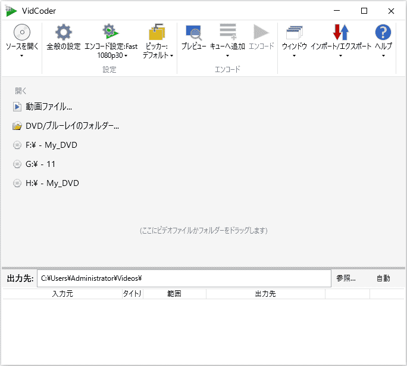The width and height of the screenshot is (407, 366).
Task: Expand the ヘルプ dropdown arrow
Action: [383, 55]
